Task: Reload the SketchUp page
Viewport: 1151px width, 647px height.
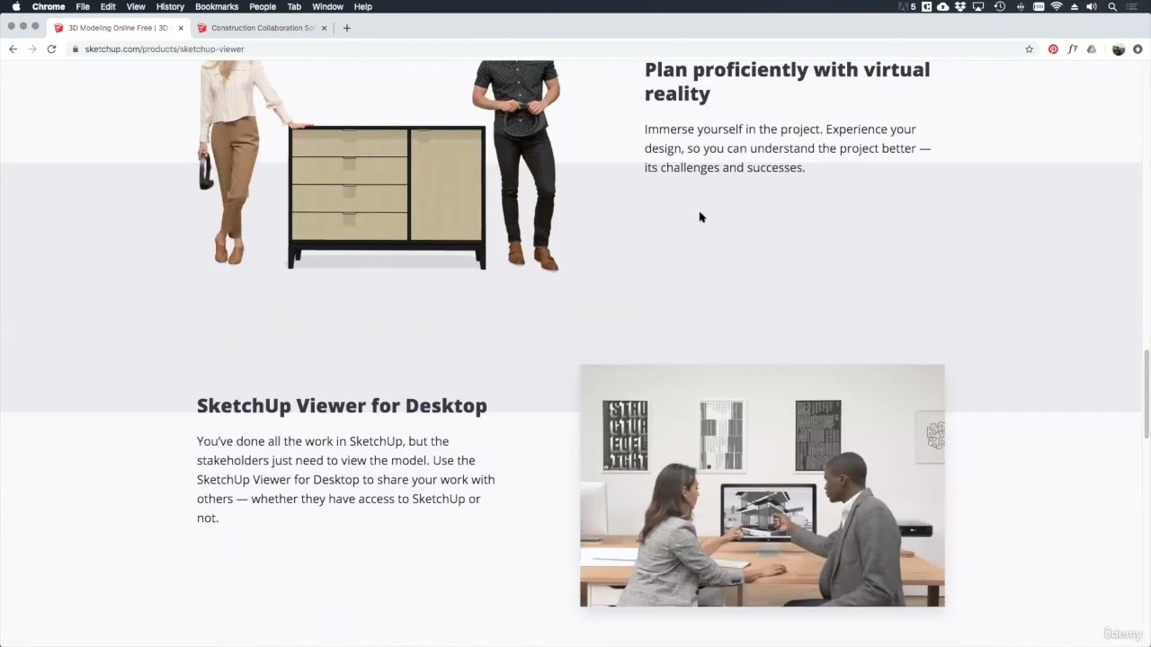Action: point(51,49)
